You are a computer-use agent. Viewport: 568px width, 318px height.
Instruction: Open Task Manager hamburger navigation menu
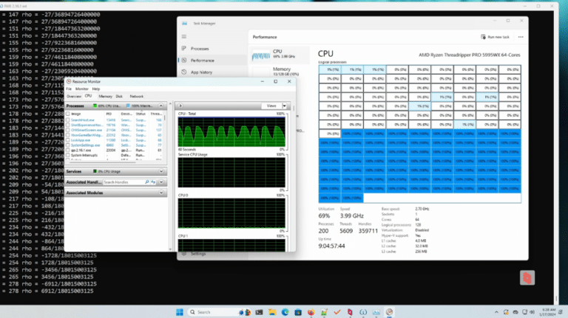tap(184, 36)
